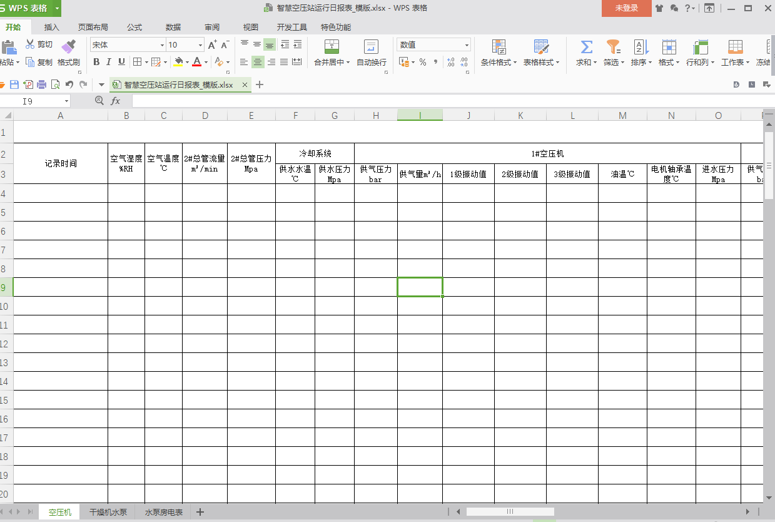775x522 pixels.
Task: Insert a function via the fx button
Action: point(115,100)
